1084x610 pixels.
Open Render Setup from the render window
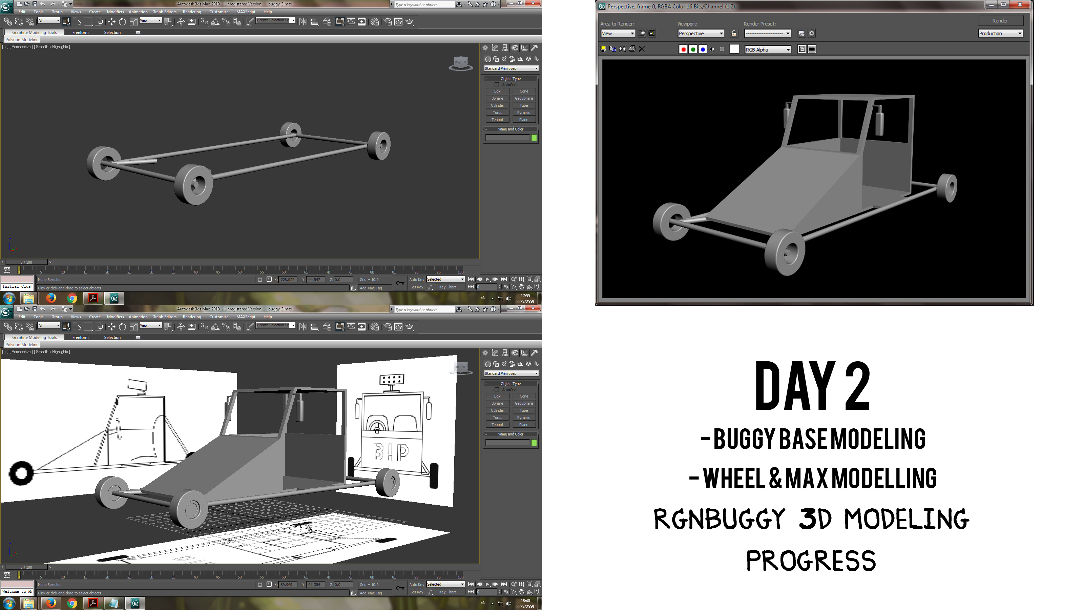tap(801, 33)
